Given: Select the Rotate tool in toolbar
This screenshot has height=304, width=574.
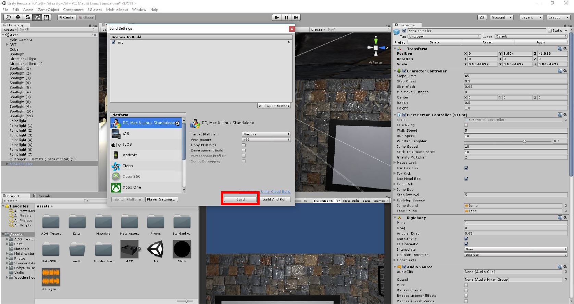Looking at the screenshot, I should point(27,17).
